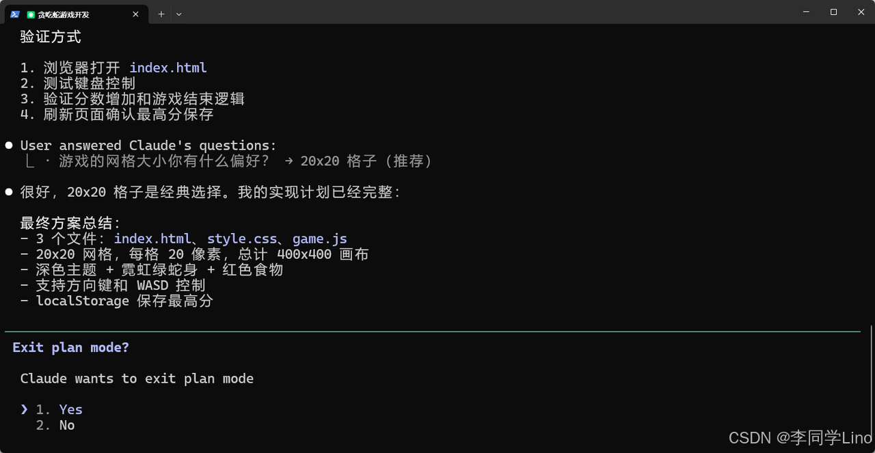Select the '20x20 格子（推荐）' answer text
Screen dimensions: 875x453
click(x=366, y=161)
